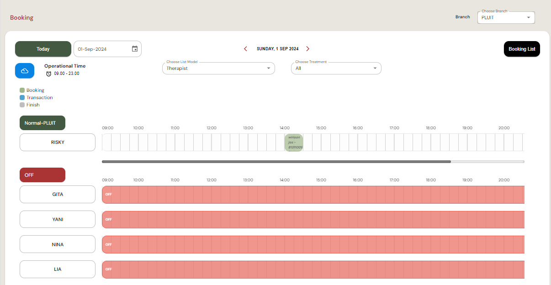The image size is (551, 285).
Task: Select therapist GITA
Action: coord(58,195)
